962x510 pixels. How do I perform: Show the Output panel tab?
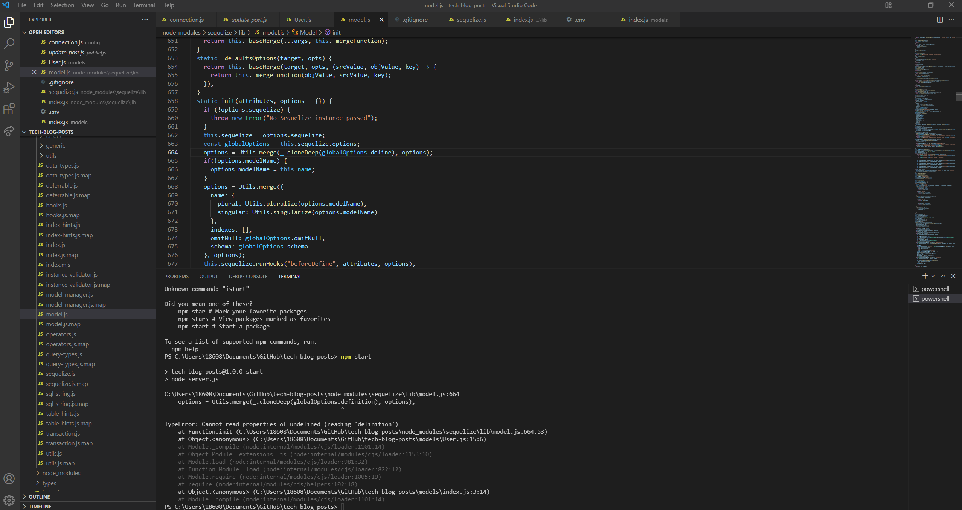tap(209, 276)
